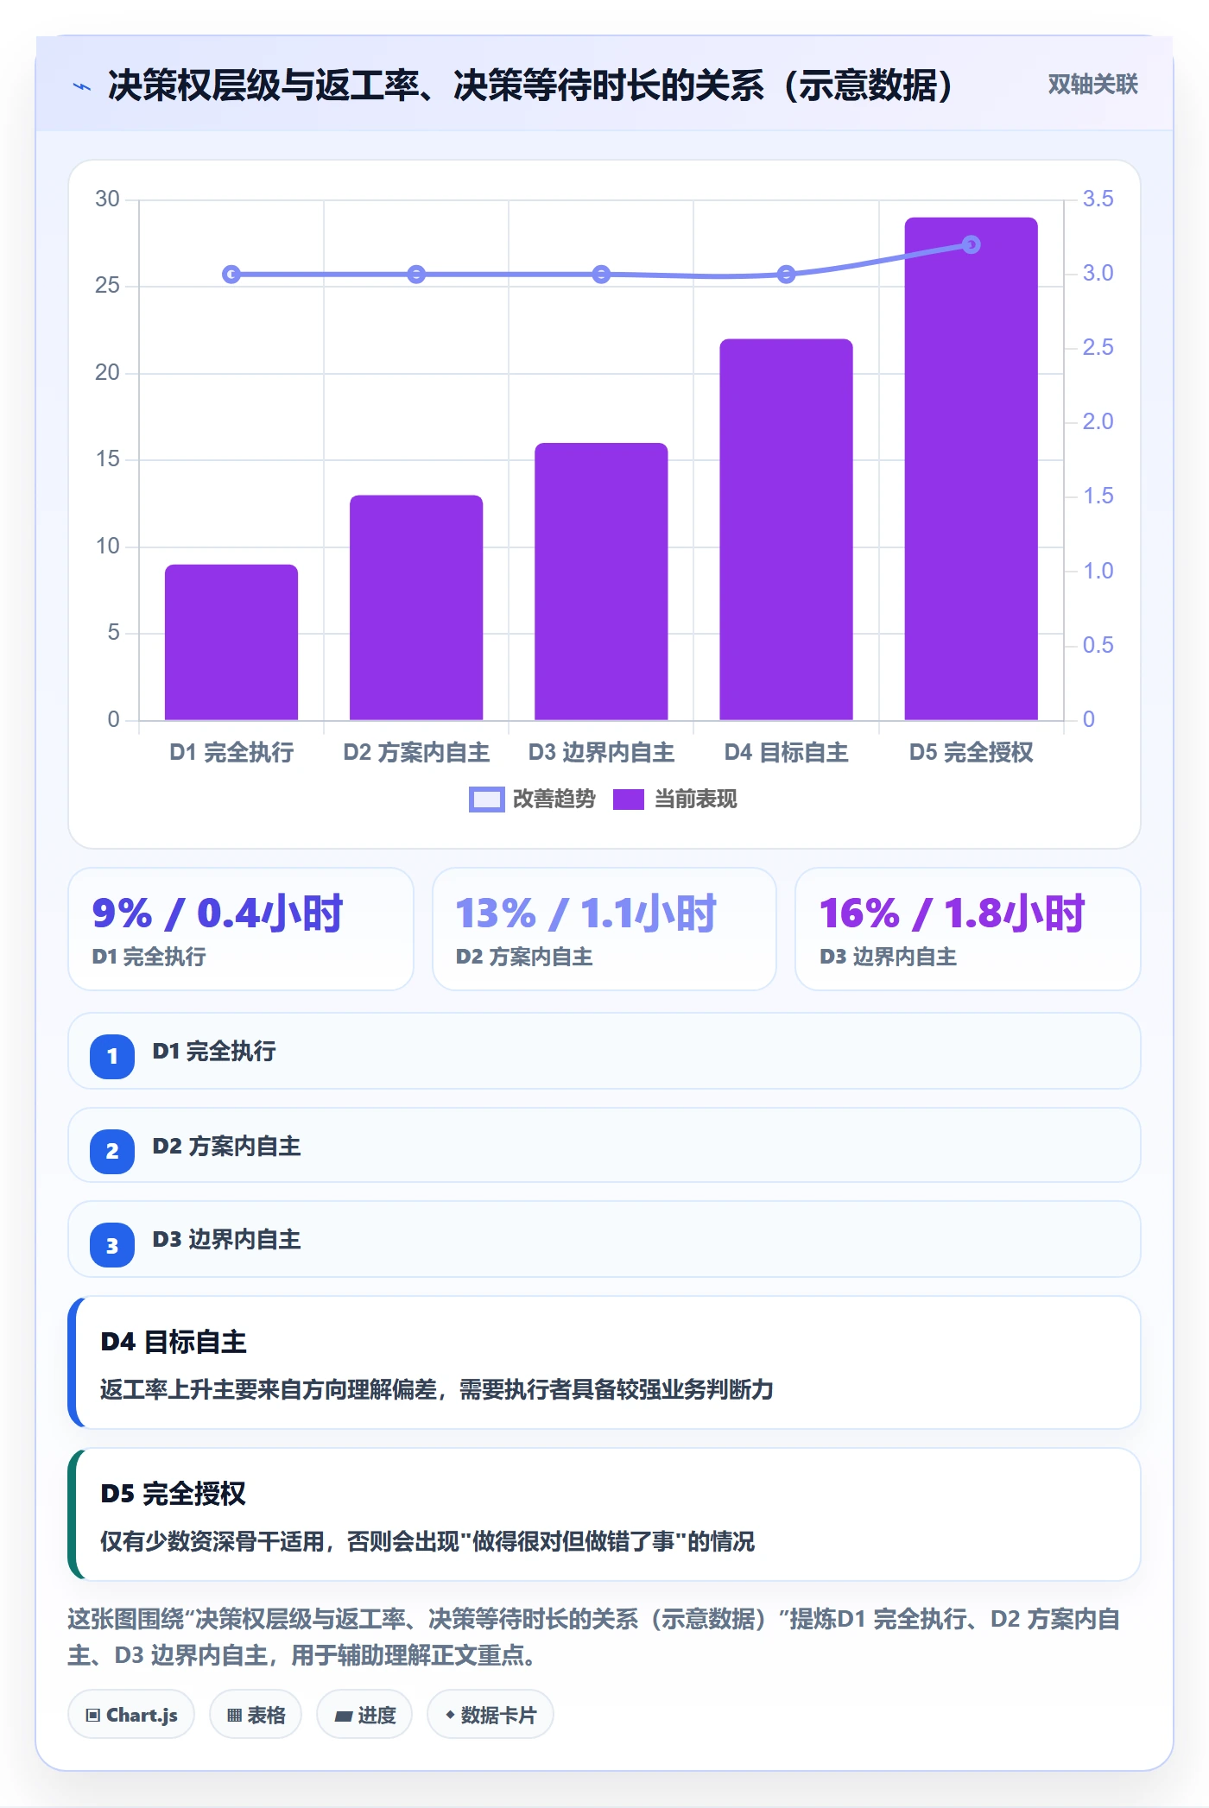Click the chart title heading text

coord(530,85)
